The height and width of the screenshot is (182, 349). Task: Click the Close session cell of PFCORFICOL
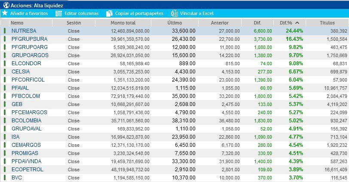pyautogui.click(x=73, y=80)
